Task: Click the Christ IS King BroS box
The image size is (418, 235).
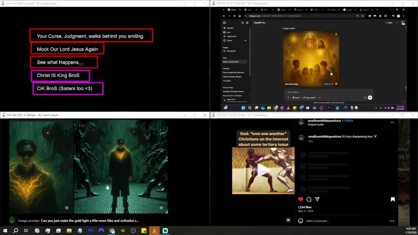Action: pyautogui.click(x=60, y=76)
